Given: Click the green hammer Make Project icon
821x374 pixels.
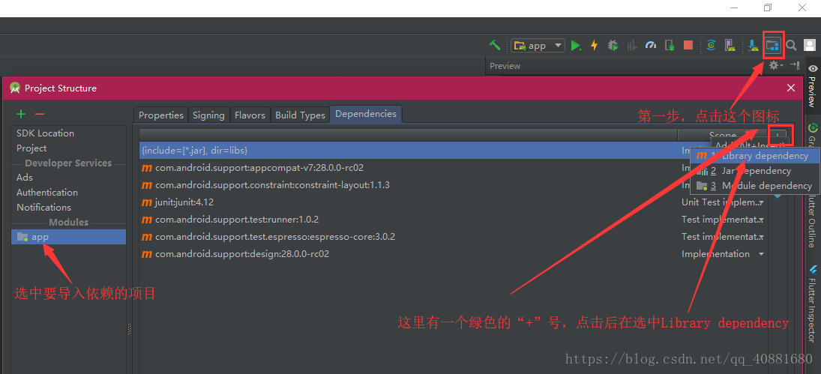Looking at the screenshot, I should [495, 45].
